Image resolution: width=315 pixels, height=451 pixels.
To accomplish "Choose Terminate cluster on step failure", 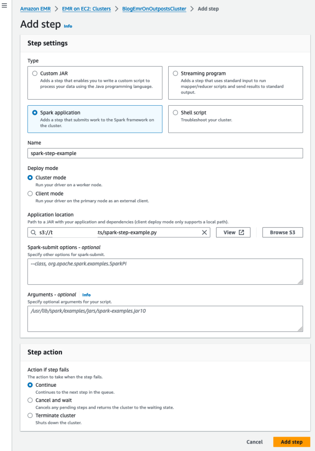I will [30, 416].
